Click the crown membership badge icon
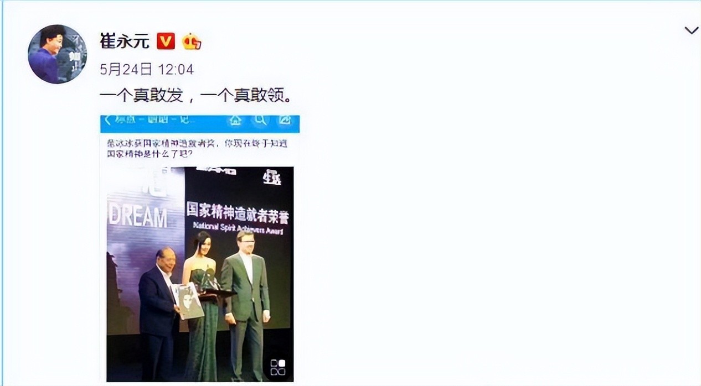Image resolution: width=701 pixels, height=386 pixels. click(x=191, y=41)
